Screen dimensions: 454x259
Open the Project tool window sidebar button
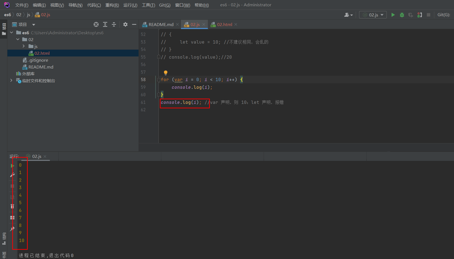(4, 29)
